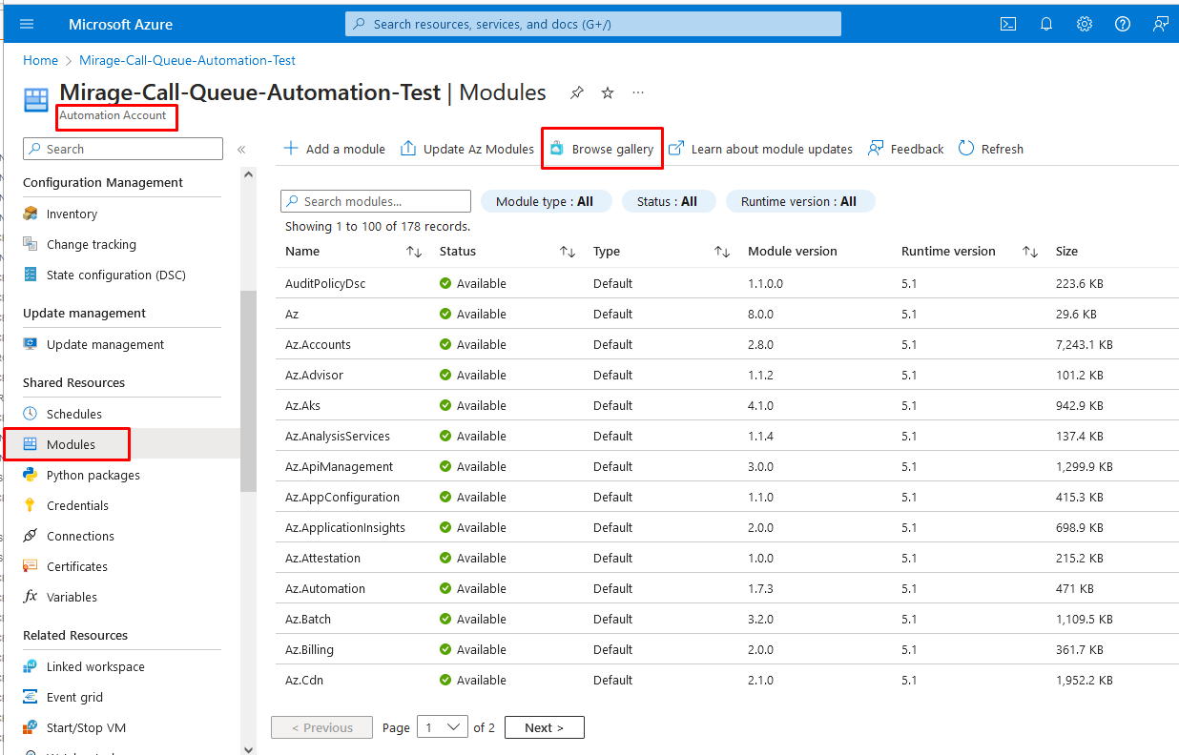Collapse the left sidebar with double chevron
Screen dimensions: 1179x755
[x=241, y=149]
